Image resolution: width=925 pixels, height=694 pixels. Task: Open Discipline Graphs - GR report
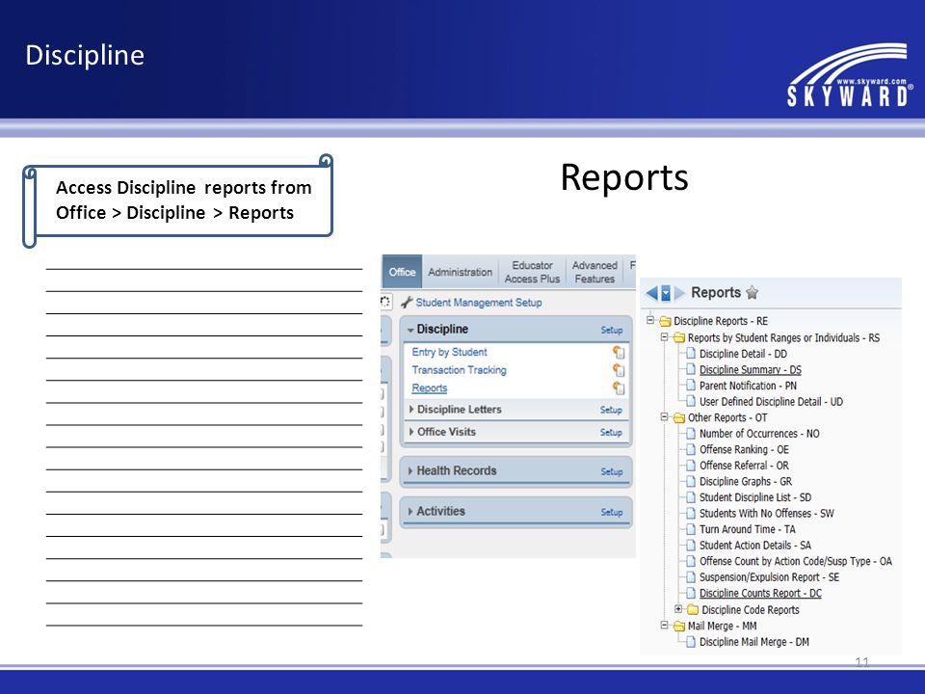pyautogui.click(x=745, y=481)
